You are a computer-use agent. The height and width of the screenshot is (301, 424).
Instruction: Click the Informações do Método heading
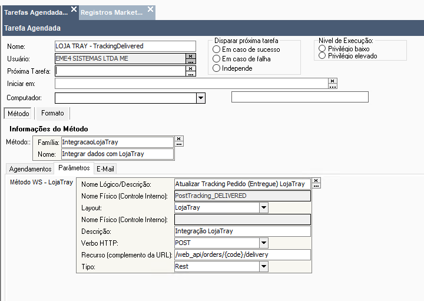[x=49, y=129]
